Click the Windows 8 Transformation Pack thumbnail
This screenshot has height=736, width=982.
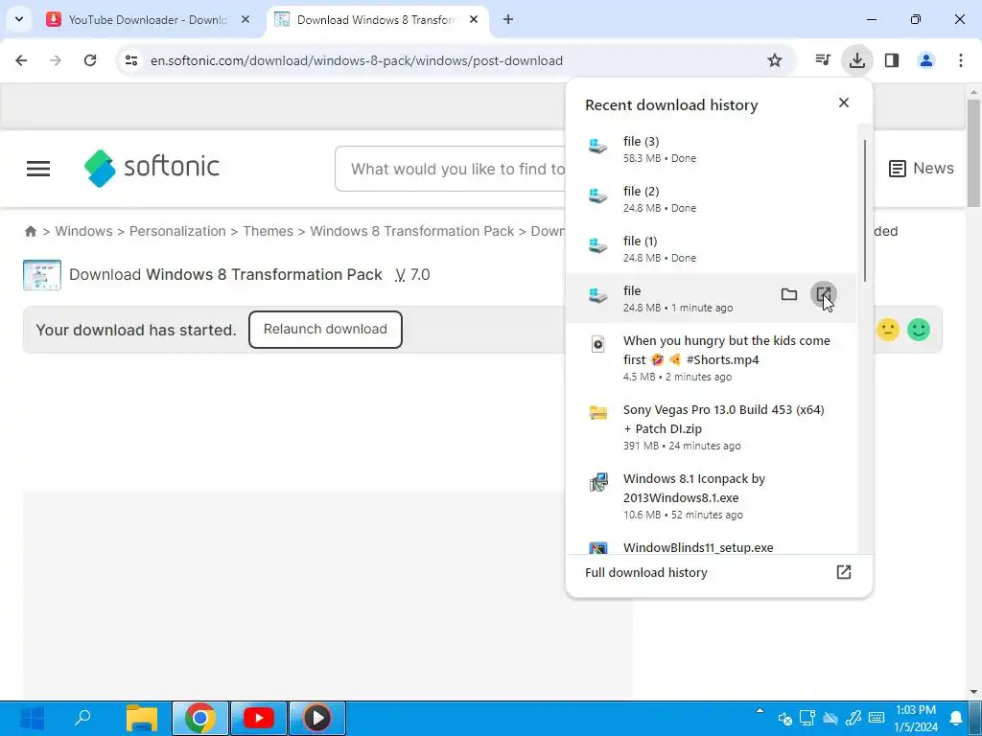42,275
